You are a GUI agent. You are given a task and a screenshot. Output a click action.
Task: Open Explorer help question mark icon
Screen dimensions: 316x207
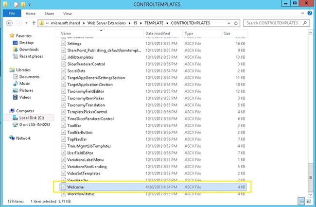pos(310,13)
